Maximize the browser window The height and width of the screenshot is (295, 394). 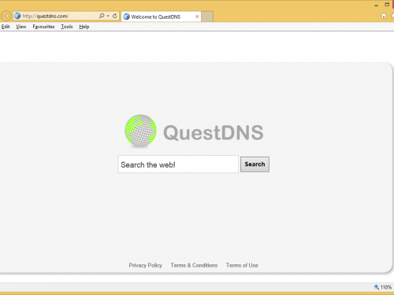coord(387,5)
